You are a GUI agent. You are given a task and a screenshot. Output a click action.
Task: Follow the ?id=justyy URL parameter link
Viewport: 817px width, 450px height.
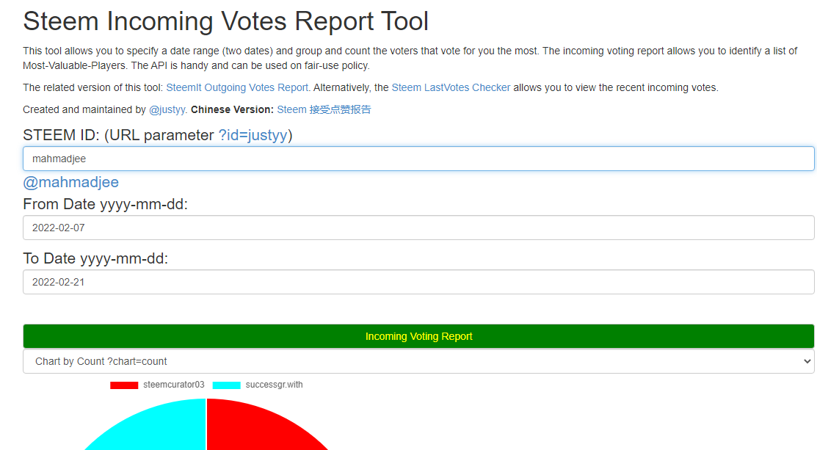(253, 135)
